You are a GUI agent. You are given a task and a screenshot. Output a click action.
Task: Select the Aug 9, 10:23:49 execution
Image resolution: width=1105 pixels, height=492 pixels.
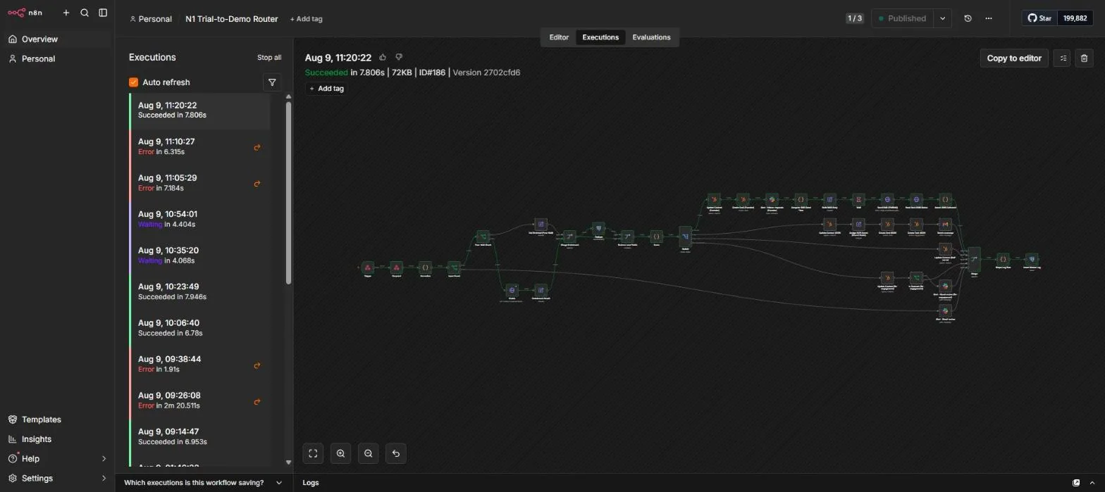pyautogui.click(x=200, y=291)
